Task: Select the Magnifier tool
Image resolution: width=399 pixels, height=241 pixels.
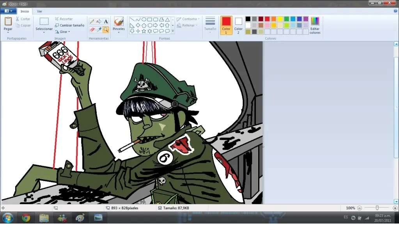Action: [x=106, y=30]
